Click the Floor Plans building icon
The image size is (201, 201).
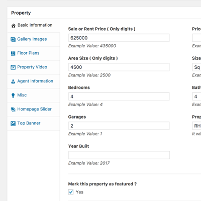click(x=13, y=53)
